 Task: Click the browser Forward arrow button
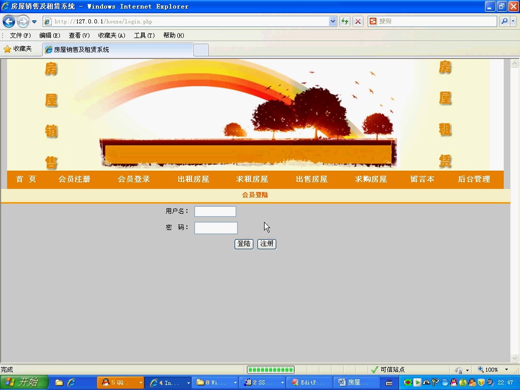[x=22, y=21]
